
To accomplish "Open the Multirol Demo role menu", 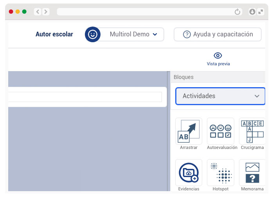I will click(129, 34).
